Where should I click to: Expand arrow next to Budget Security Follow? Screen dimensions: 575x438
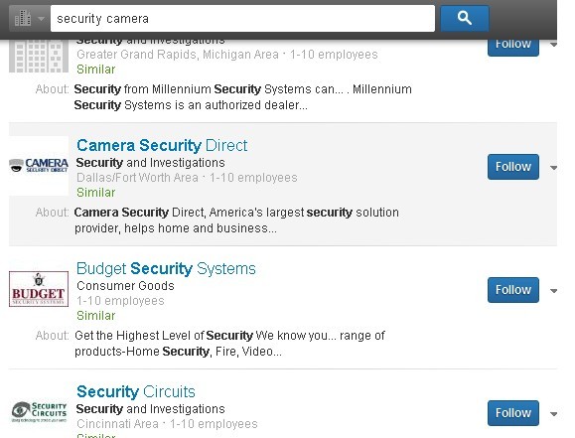pyautogui.click(x=554, y=291)
